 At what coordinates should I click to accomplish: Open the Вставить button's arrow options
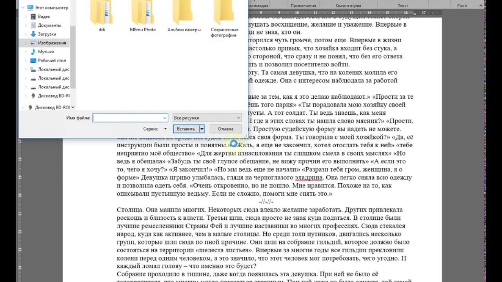202,128
